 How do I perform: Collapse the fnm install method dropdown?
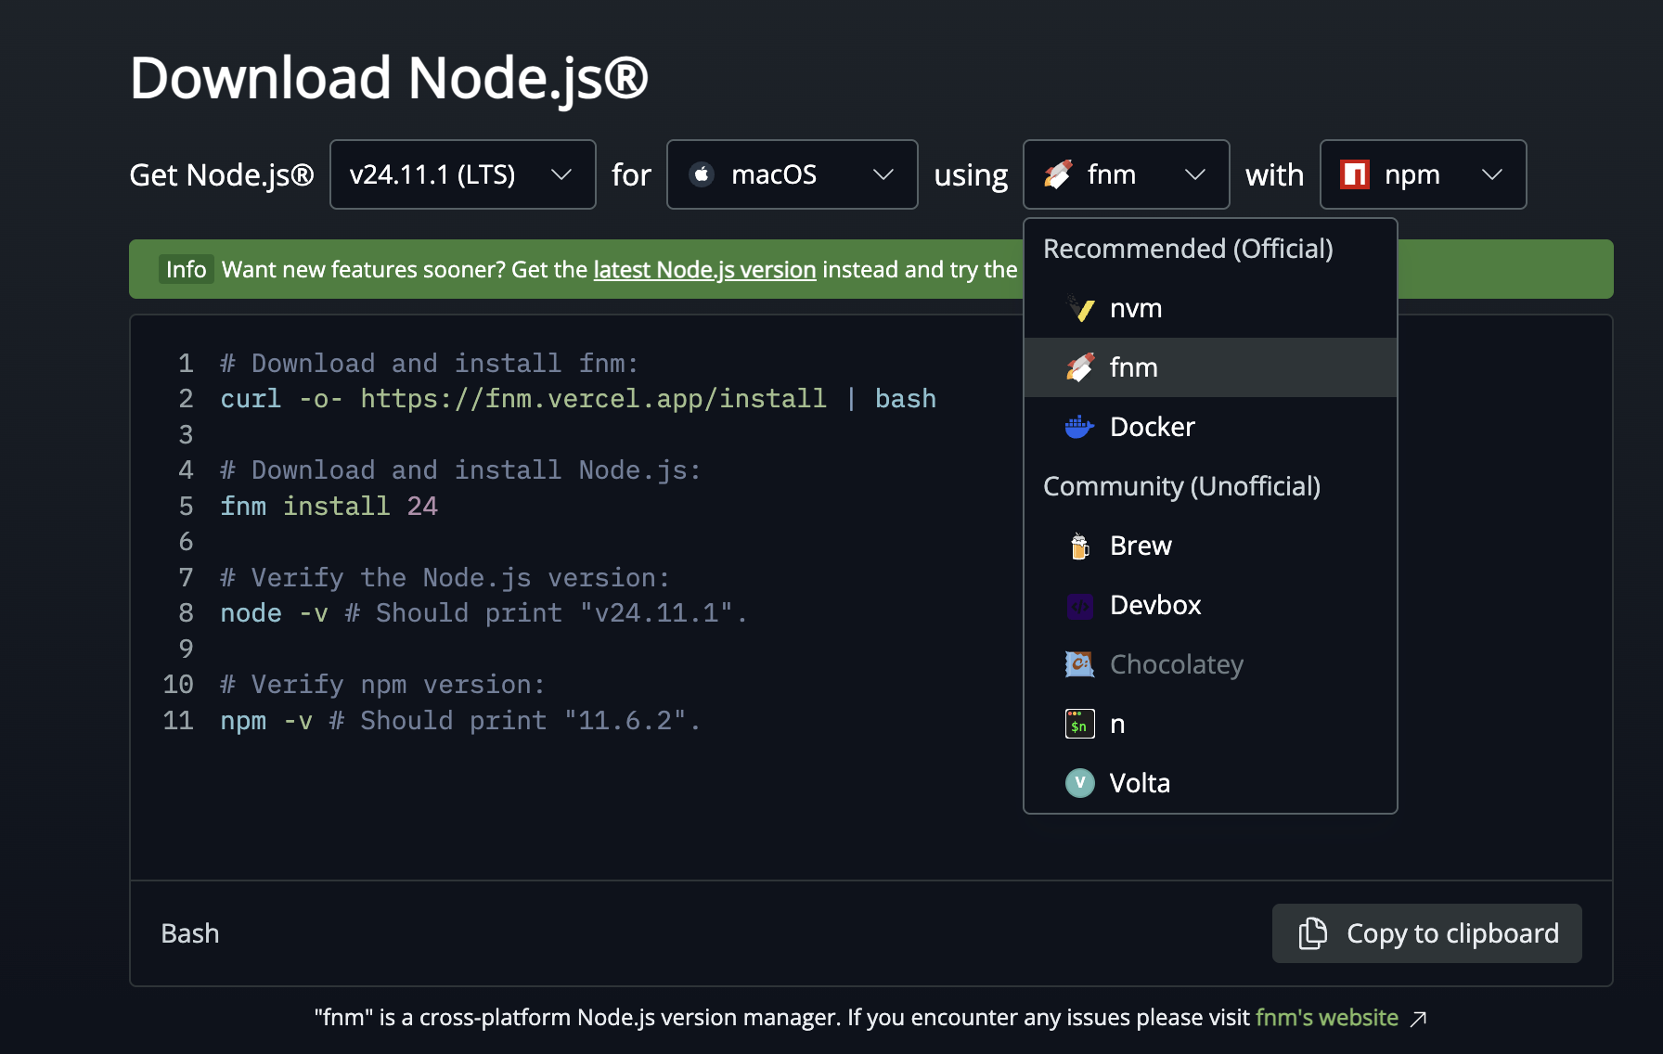tap(1127, 174)
